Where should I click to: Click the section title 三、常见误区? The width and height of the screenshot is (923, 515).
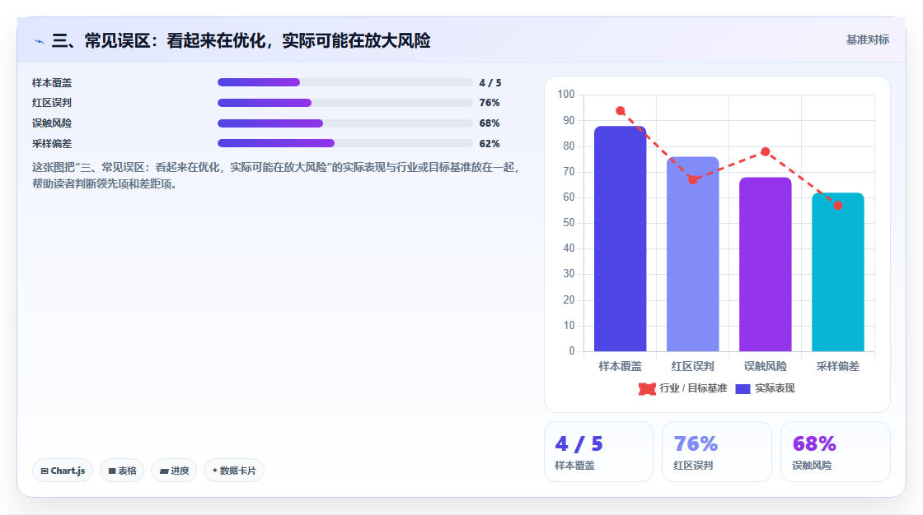point(241,40)
